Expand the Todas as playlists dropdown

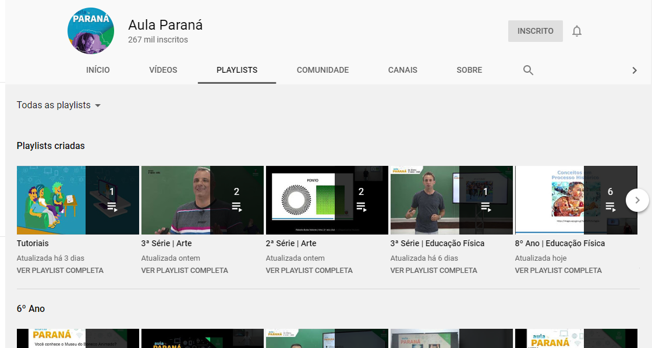(59, 105)
